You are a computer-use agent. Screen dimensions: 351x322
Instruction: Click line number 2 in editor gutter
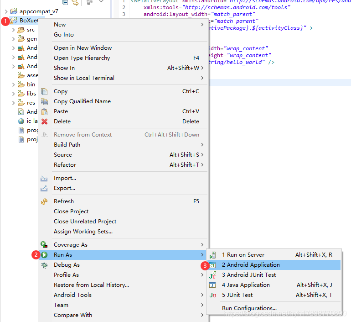pyautogui.click(x=124, y=7)
